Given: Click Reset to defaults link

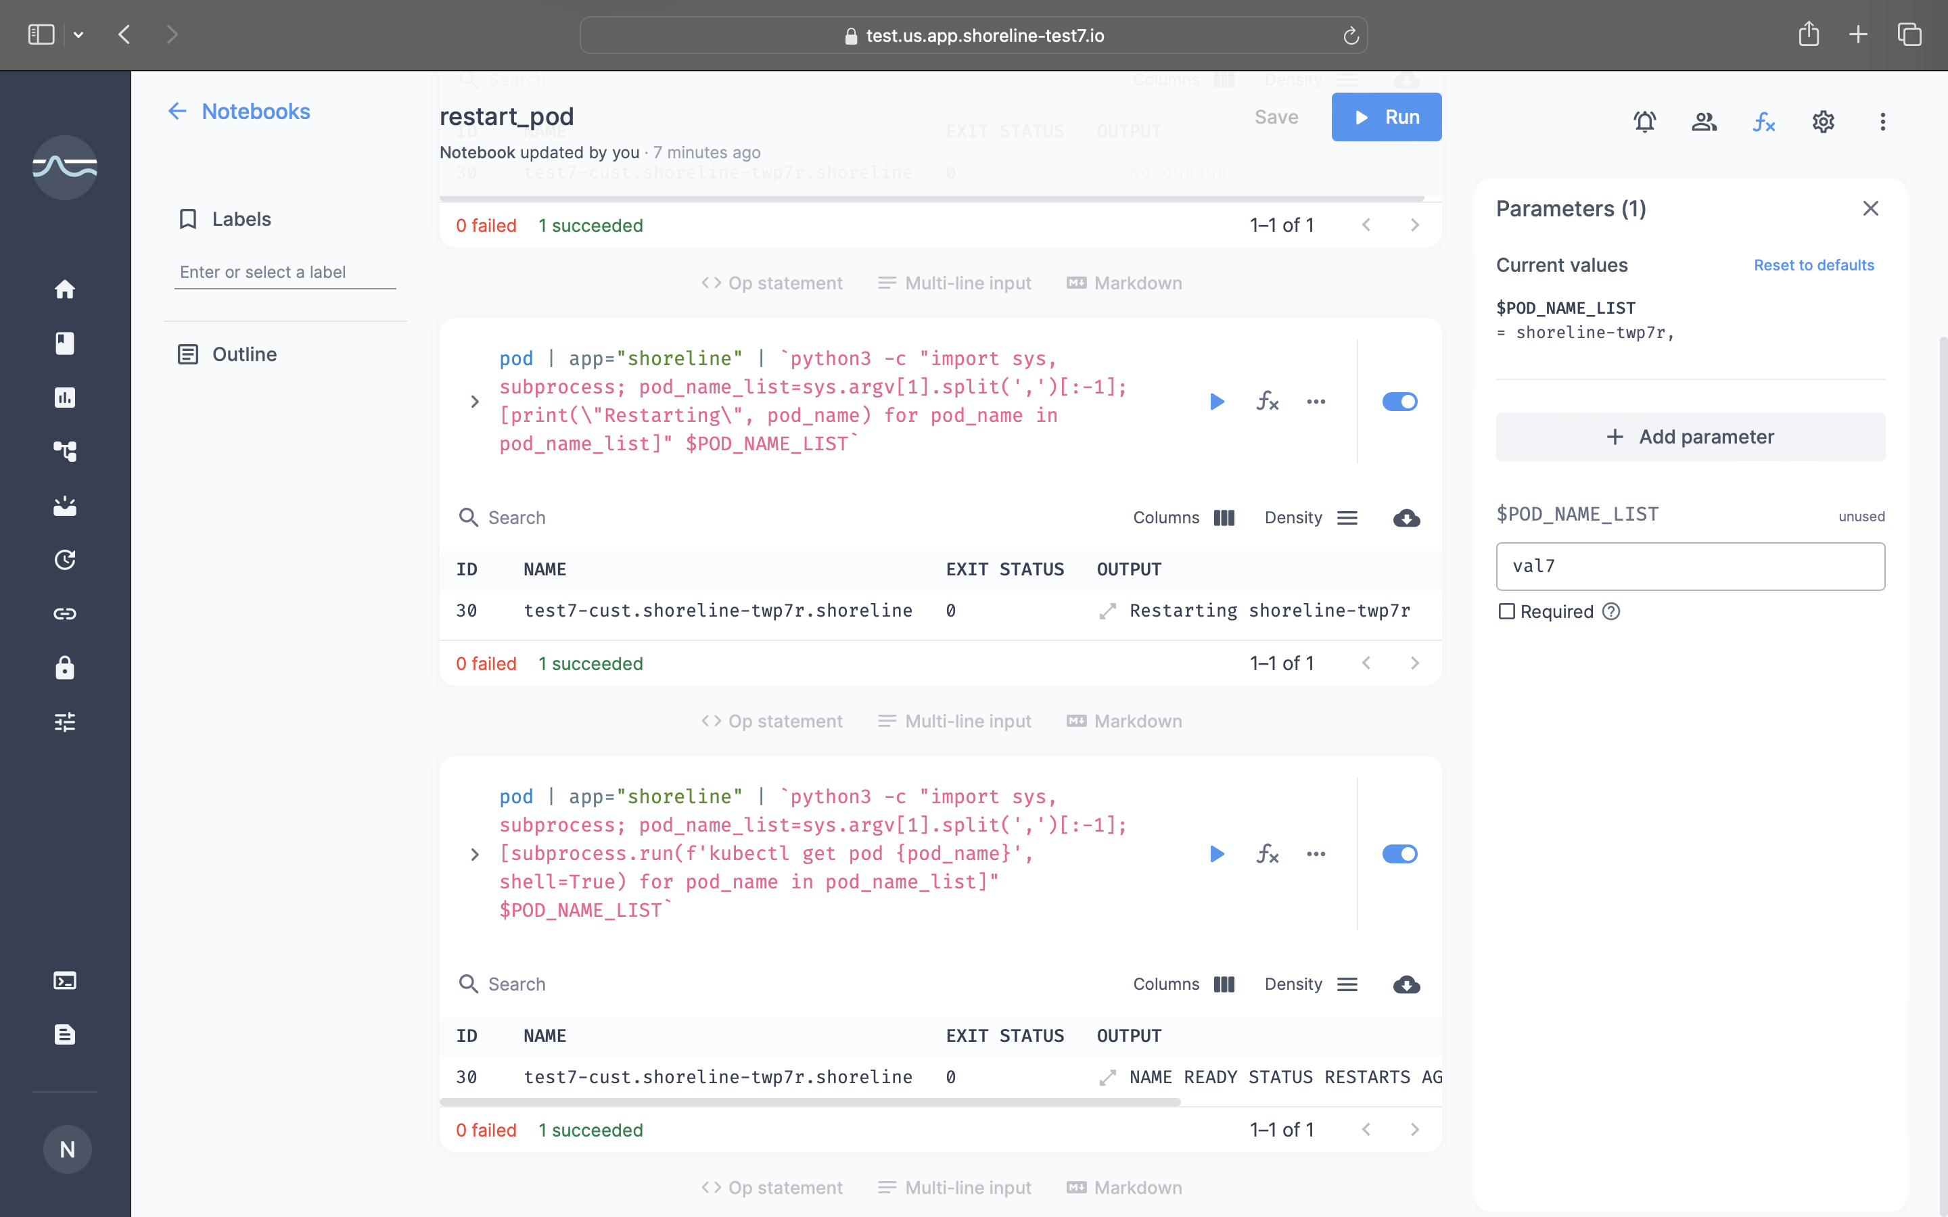Looking at the screenshot, I should pyautogui.click(x=1813, y=265).
